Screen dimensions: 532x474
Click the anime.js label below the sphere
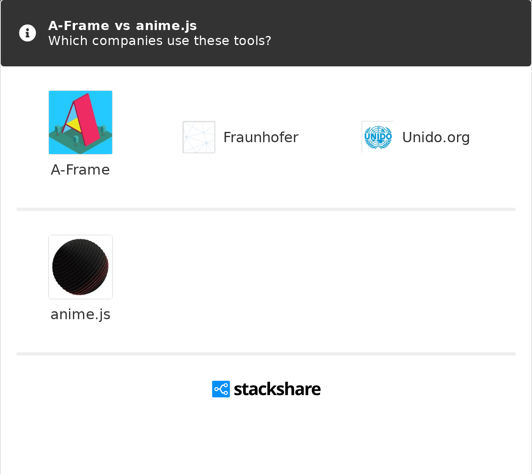pos(81,314)
